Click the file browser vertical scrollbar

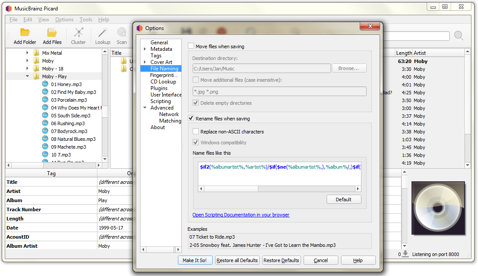tap(105, 106)
